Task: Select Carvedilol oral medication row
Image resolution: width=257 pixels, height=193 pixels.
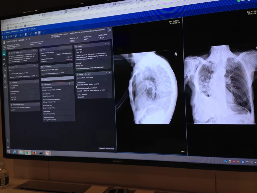Action: [58, 95]
